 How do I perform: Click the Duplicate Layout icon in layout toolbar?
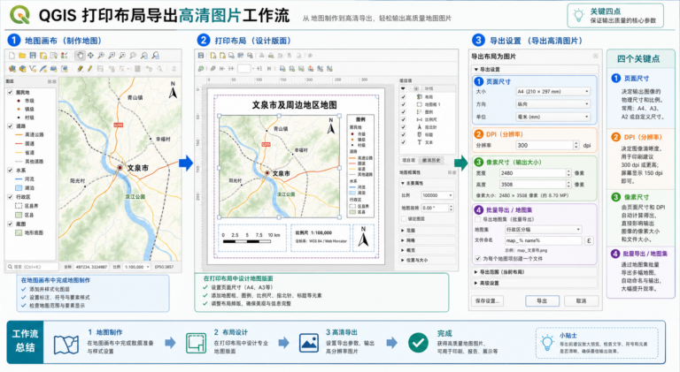click(x=222, y=56)
